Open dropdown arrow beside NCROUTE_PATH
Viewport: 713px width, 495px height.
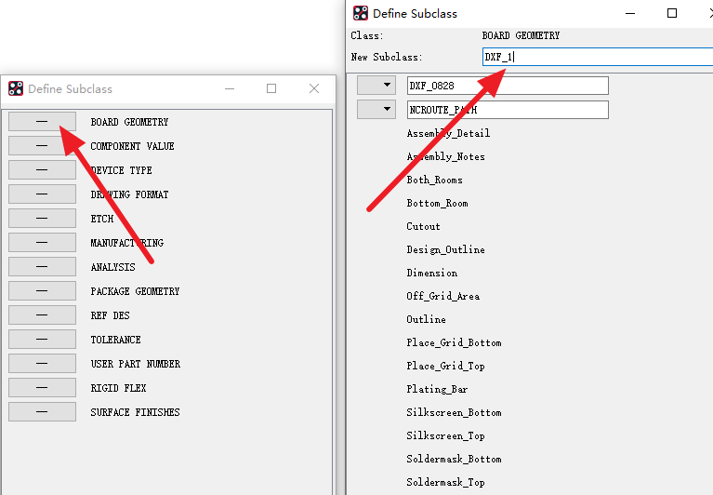pyautogui.click(x=376, y=109)
